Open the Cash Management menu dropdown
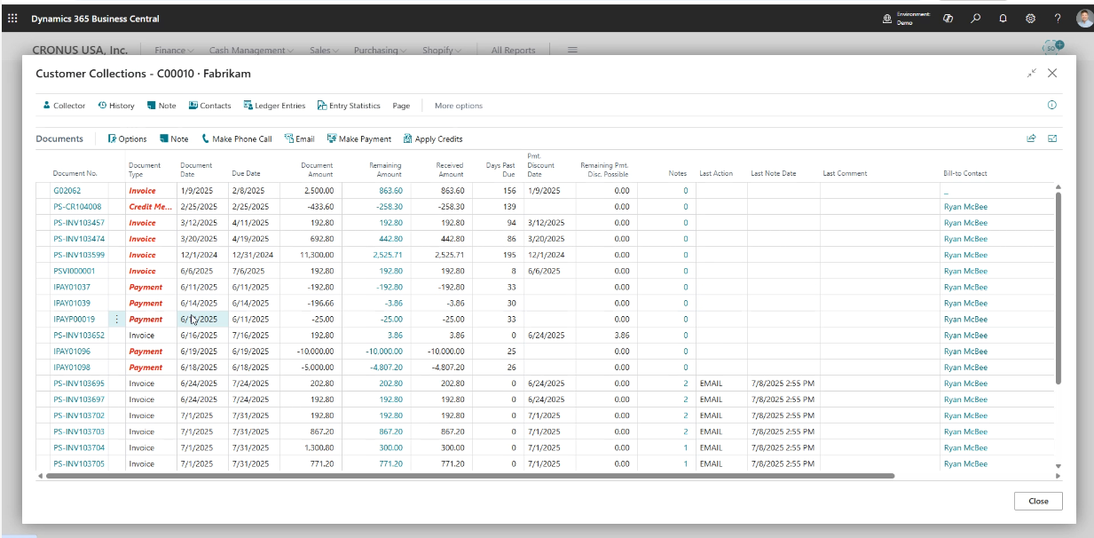 pos(251,51)
